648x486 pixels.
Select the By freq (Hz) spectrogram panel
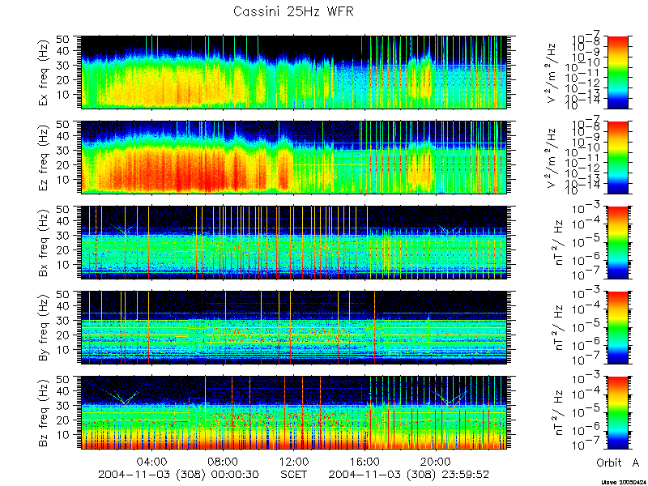tap(293, 328)
